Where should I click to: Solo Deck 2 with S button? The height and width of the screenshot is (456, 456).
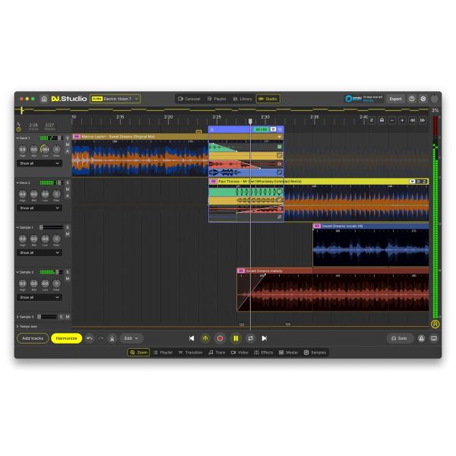point(68,182)
